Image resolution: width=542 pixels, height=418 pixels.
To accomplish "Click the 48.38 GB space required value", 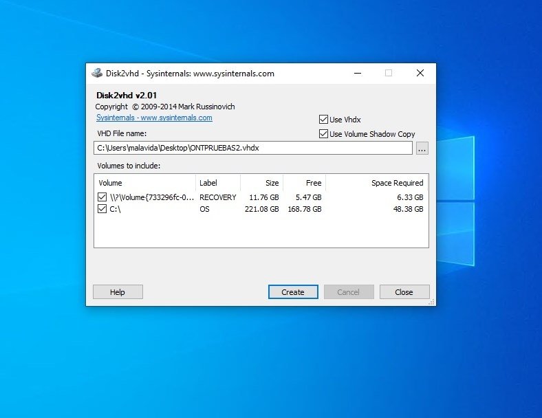I will click(409, 209).
